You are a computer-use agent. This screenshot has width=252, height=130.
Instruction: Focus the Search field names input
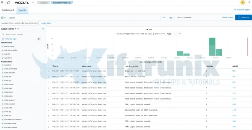(x=21, y=34)
